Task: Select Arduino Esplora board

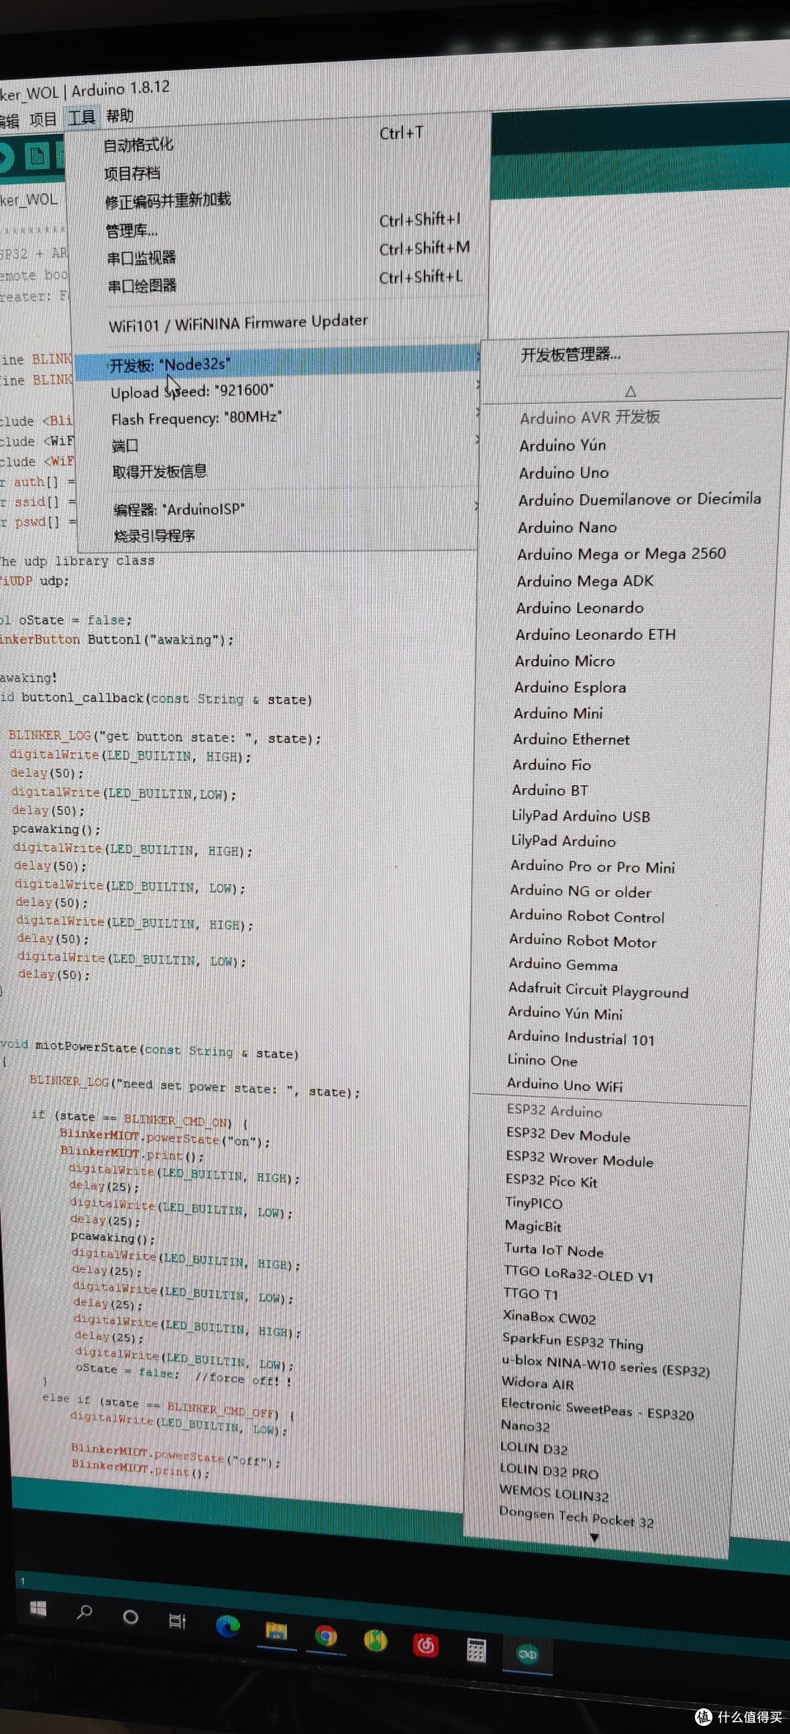Action: (570, 687)
